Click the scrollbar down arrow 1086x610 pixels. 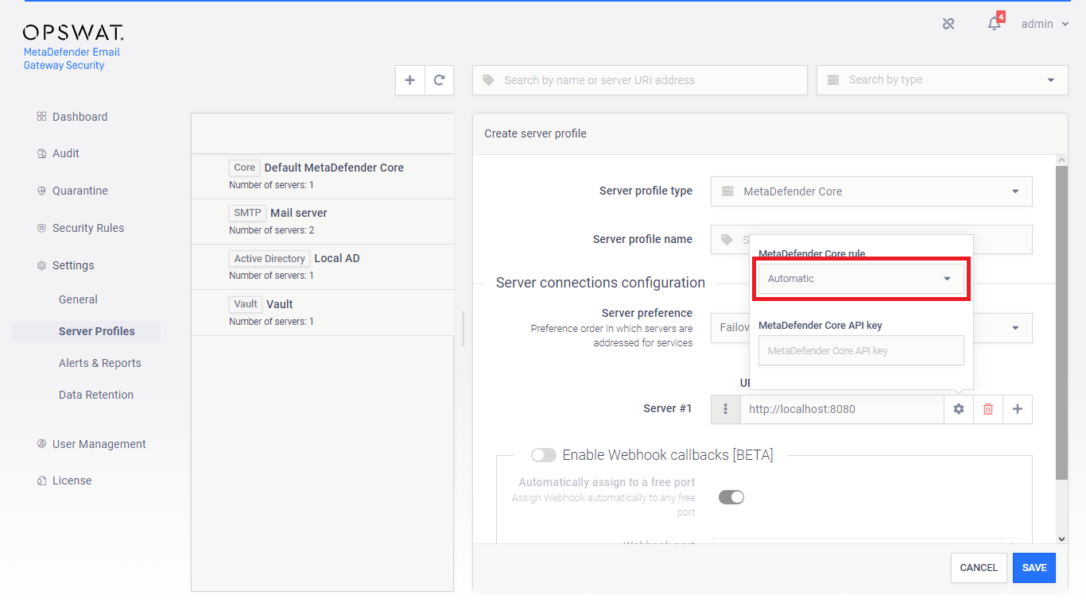(x=1061, y=539)
